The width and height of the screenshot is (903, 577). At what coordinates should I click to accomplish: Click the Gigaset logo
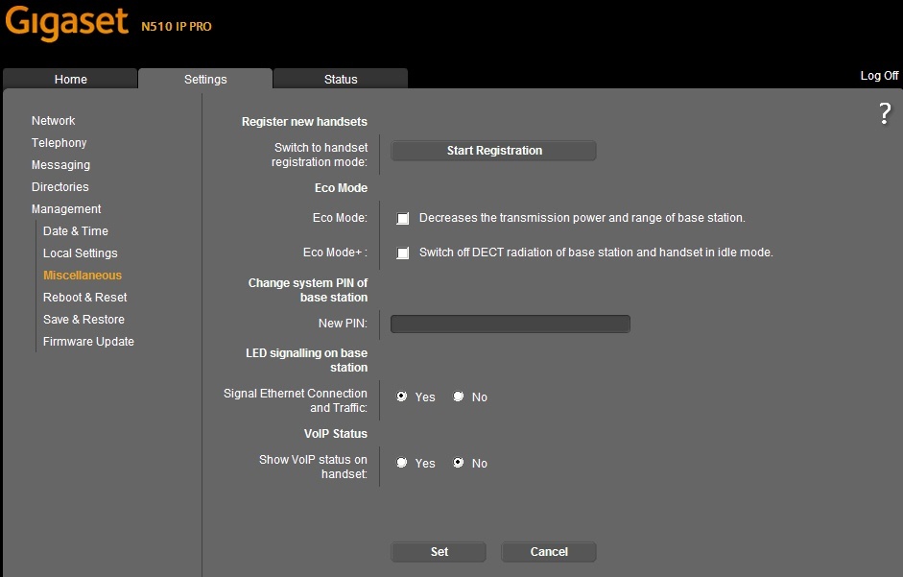66,23
